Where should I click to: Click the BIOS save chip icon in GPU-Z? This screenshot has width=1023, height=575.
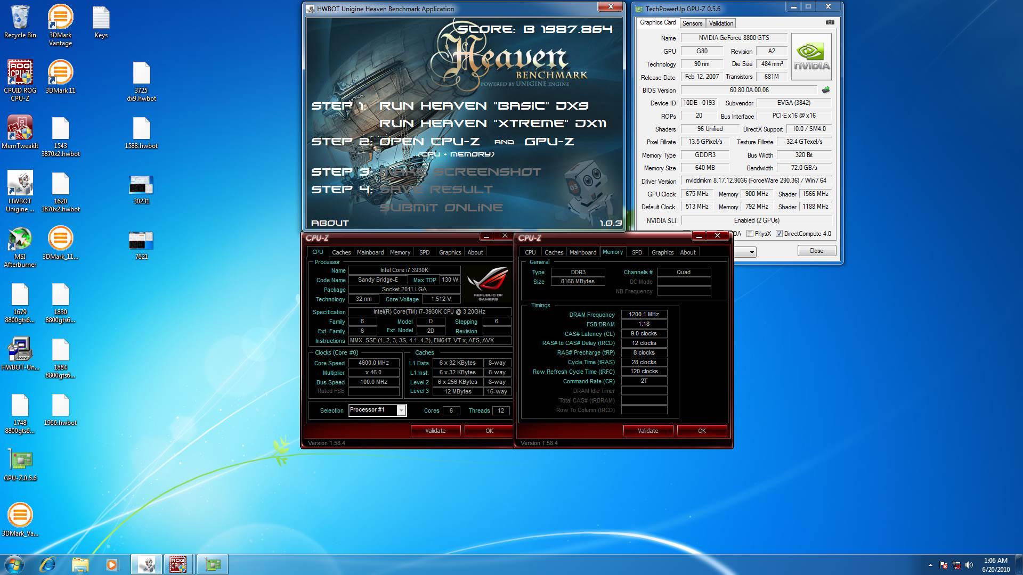(x=826, y=90)
